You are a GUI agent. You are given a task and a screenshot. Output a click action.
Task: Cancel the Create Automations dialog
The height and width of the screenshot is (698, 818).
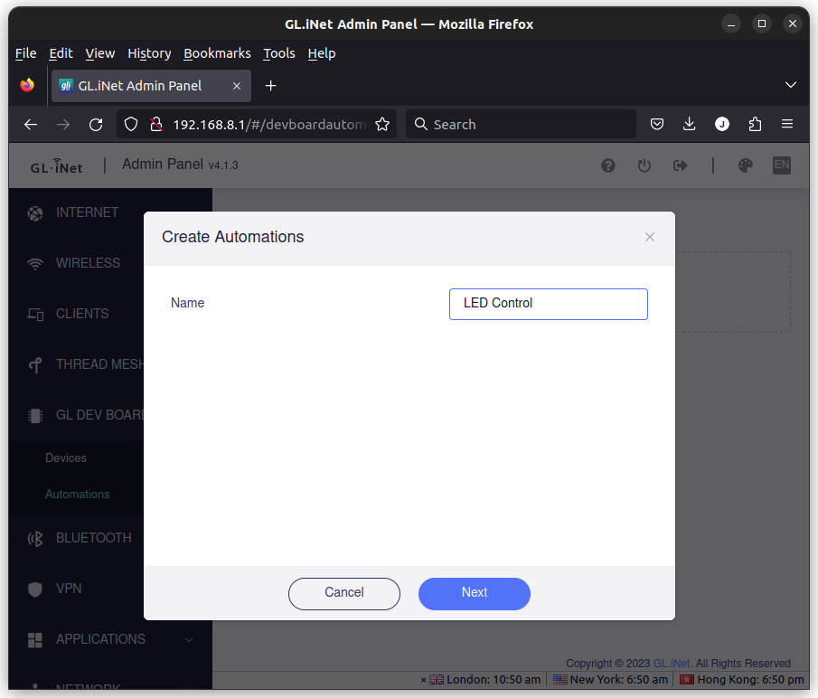[343, 593]
